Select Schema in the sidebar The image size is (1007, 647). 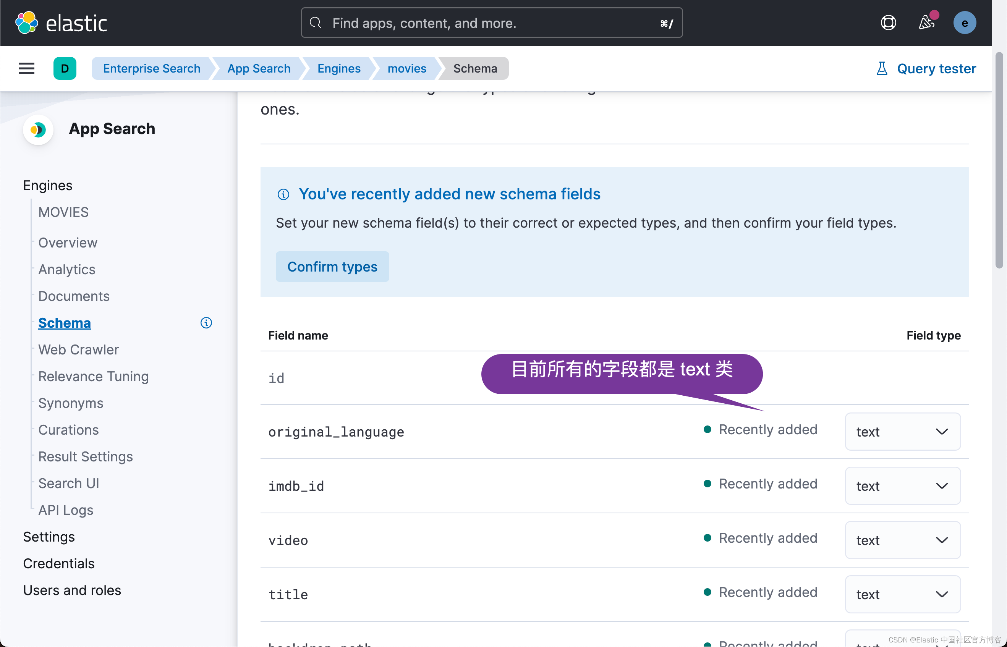pos(64,323)
